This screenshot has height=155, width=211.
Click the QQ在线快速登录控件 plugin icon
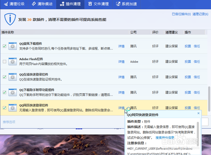13,77
